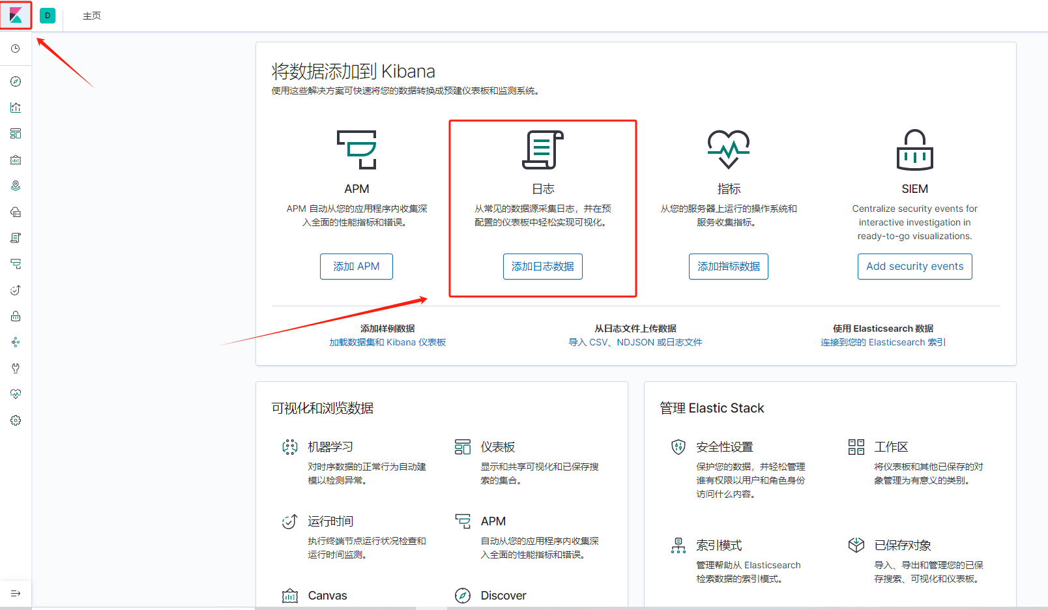Click the Kibana logo in the header
This screenshot has width=1048, height=610.
(x=16, y=15)
